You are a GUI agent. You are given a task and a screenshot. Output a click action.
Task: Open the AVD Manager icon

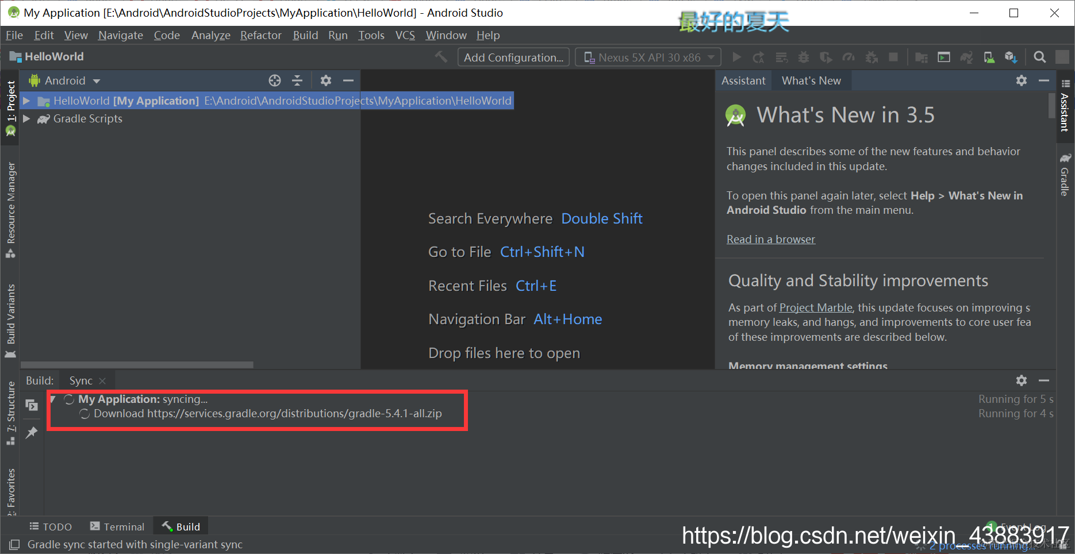pyautogui.click(x=989, y=57)
